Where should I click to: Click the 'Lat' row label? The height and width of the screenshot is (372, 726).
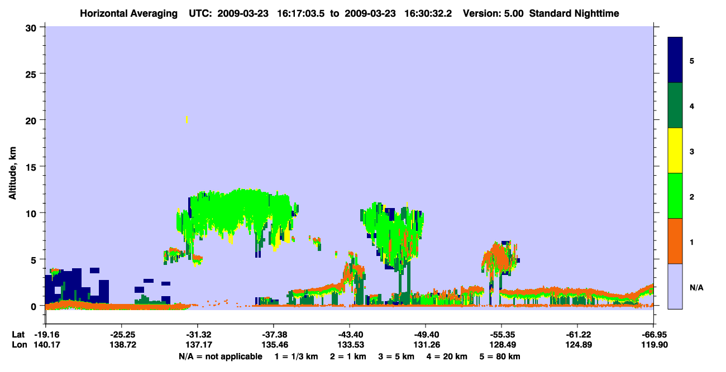click(18, 335)
